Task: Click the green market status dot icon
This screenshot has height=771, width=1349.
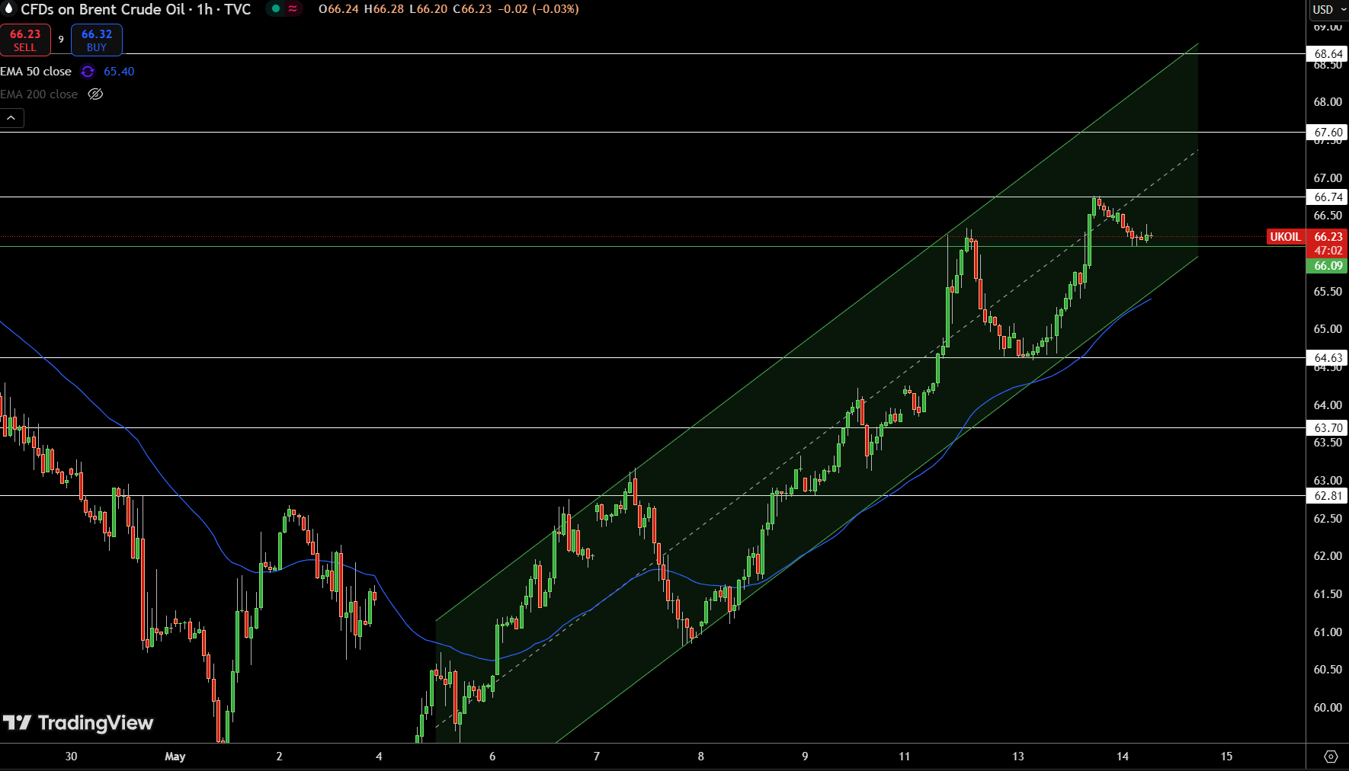Action: tap(275, 9)
